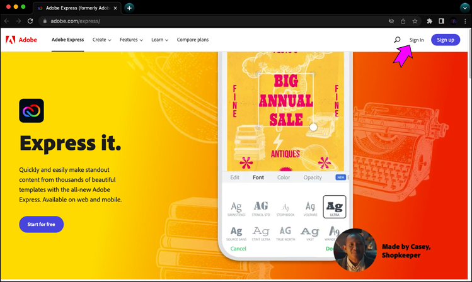The height and width of the screenshot is (282, 472).
Task: Select the Stencil Std font sample
Action: point(261,208)
